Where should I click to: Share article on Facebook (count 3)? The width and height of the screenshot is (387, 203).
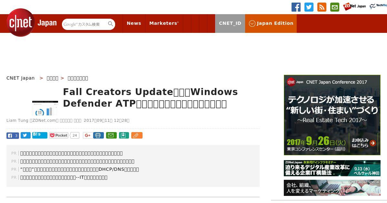coord(13,135)
